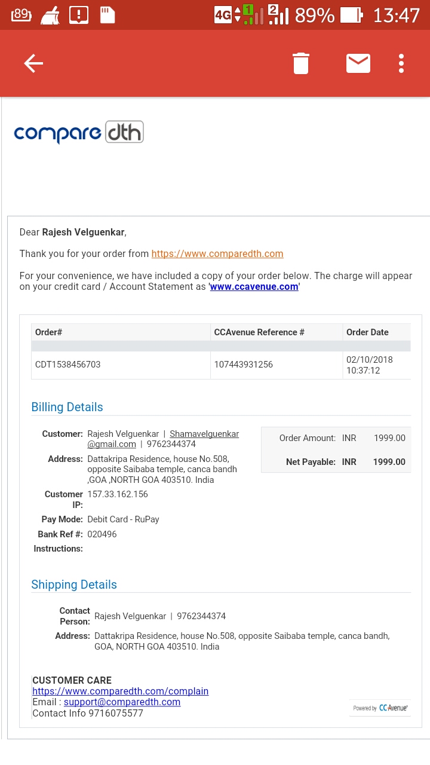Tap the SD card status icon
This screenshot has height=765, width=430.
[x=107, y=15]
